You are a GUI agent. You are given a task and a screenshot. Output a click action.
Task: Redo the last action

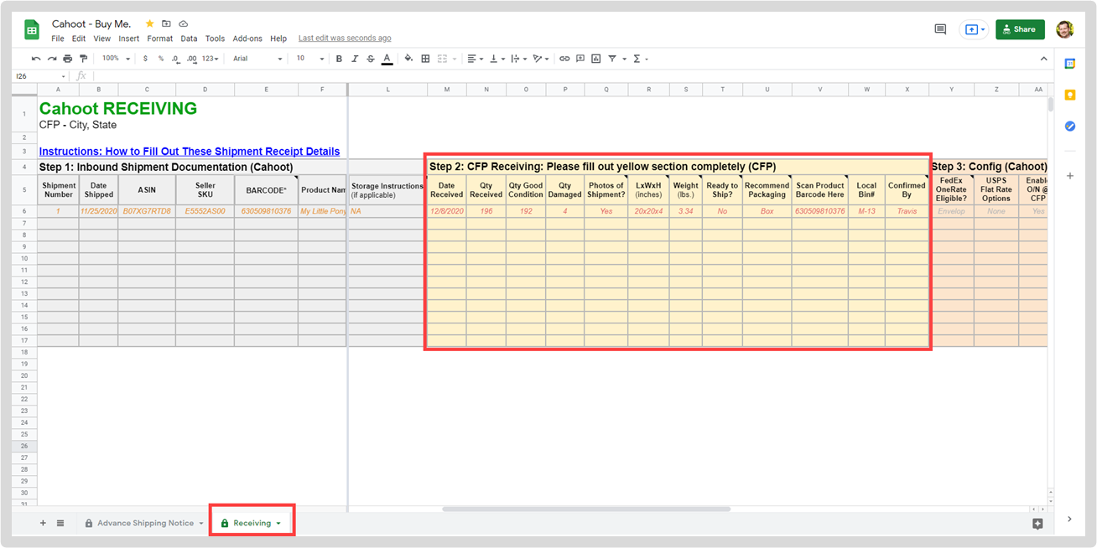[52, 59]
